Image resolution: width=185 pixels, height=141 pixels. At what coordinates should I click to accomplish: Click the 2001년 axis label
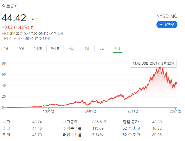tap(91, 111)
